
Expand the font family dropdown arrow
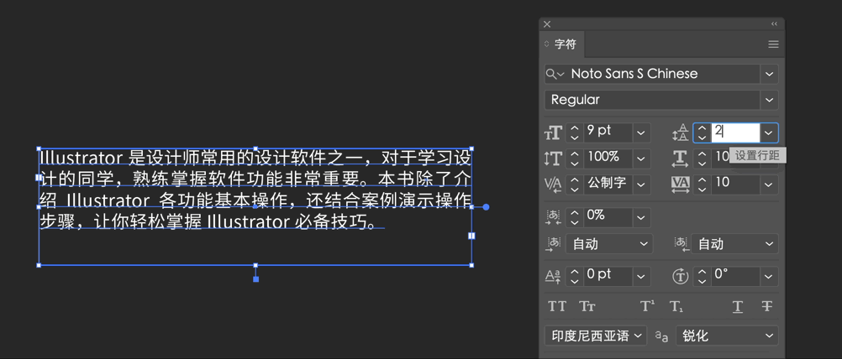770,74
